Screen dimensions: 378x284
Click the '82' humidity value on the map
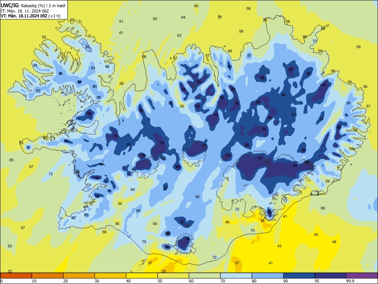click(107, 66)
